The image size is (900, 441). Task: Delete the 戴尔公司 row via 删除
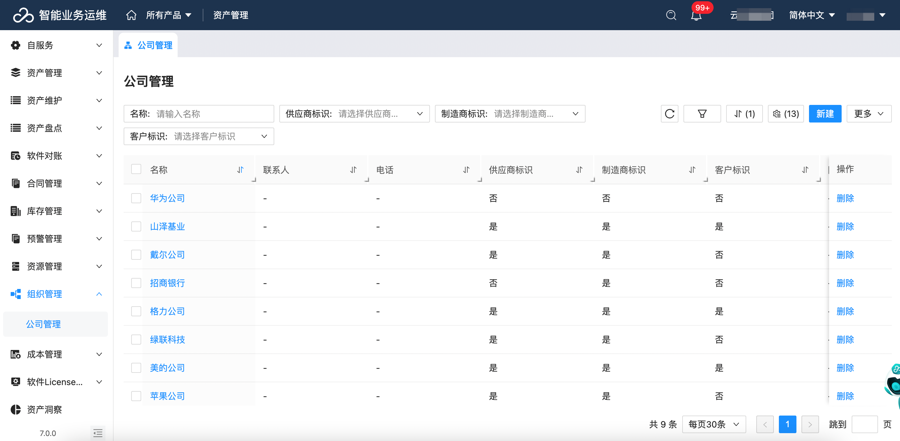pyautogui.click(x=845, y=255)
